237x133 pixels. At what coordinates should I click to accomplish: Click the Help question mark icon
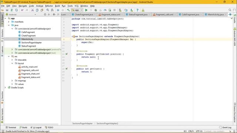click(x=137, y=10)
